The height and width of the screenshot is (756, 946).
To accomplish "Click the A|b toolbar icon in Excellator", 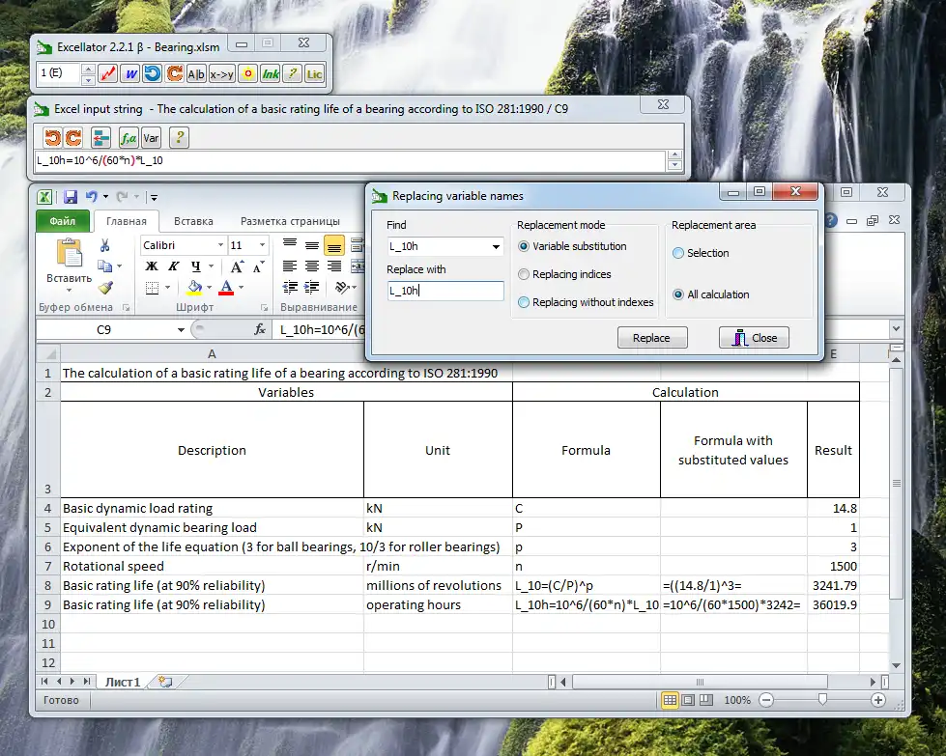I will 196,74.
